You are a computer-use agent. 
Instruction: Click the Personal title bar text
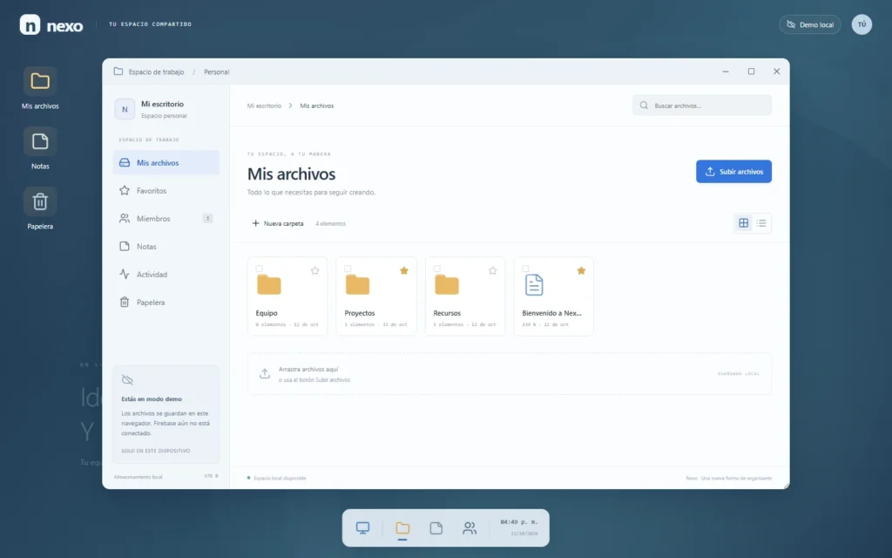(x=217, y=72)
